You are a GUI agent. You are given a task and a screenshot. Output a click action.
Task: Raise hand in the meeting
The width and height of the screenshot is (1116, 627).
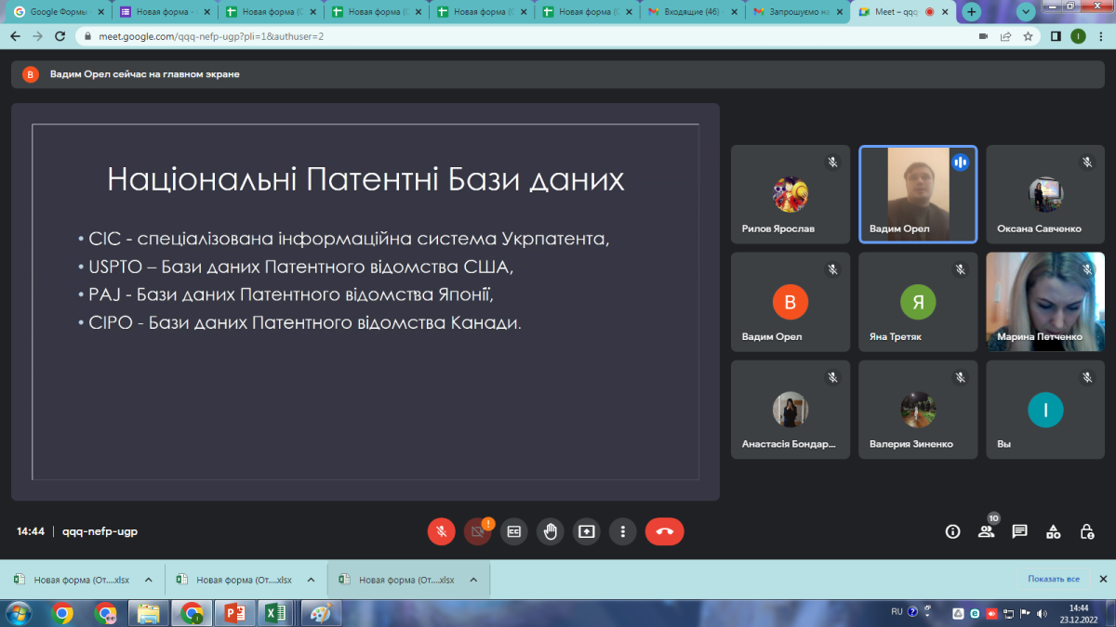click(x=550, y=531)
